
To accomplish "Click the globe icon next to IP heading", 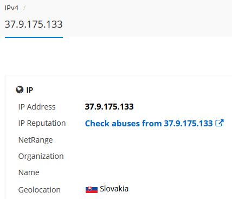I will [x=20, y=89].
